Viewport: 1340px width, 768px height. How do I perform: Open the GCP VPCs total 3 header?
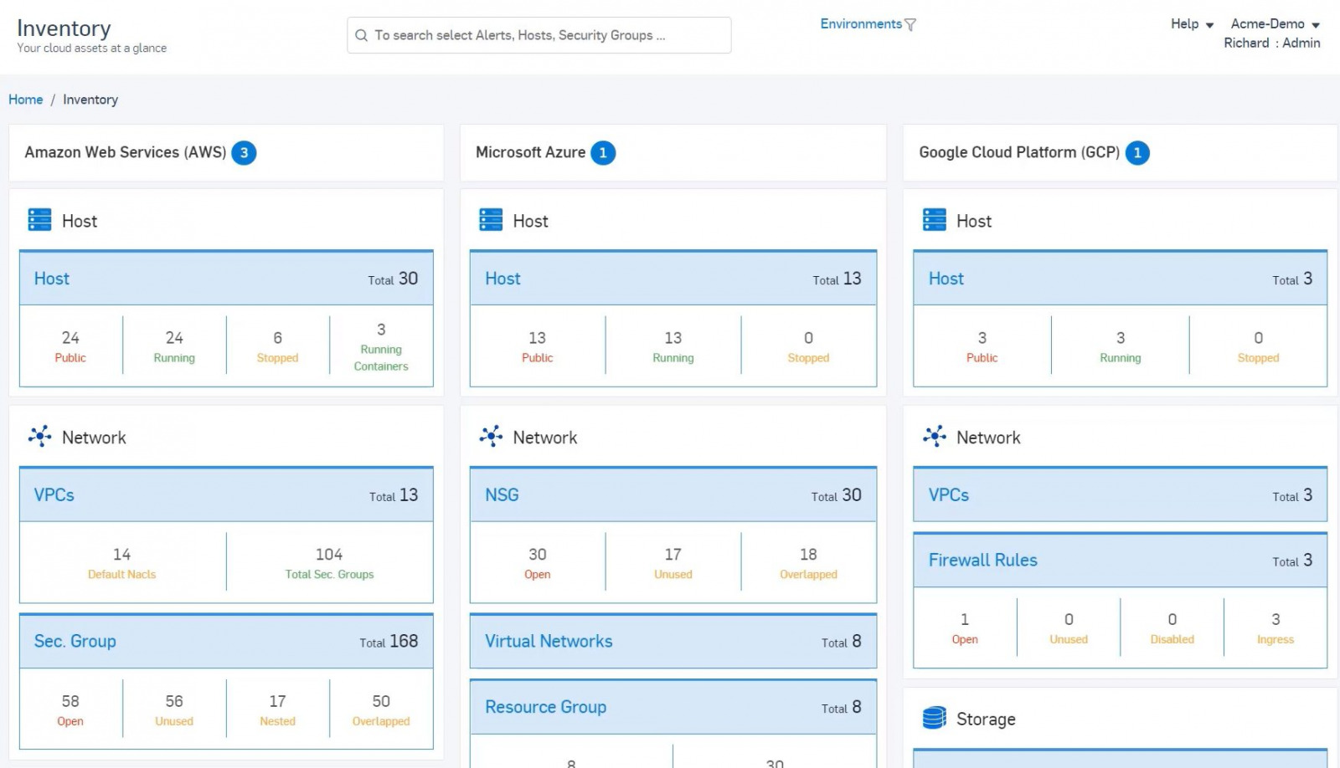pyautogui.click(x=1121, y=495)
